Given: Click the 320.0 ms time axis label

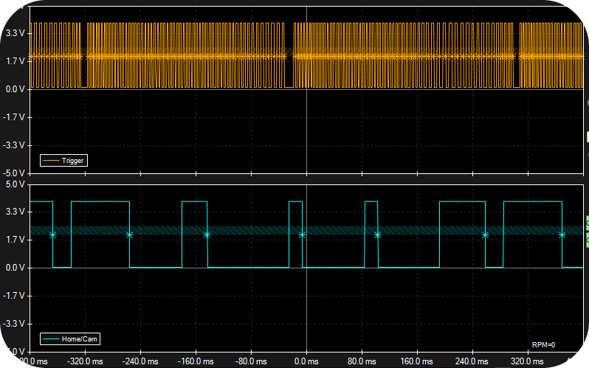Looking at the screenshot, I should (528, 361).
